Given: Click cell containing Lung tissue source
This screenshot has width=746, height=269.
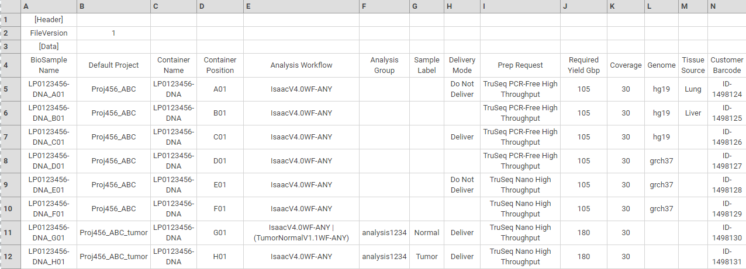Looking at the screenshot, I should click(x=693, y=89).
